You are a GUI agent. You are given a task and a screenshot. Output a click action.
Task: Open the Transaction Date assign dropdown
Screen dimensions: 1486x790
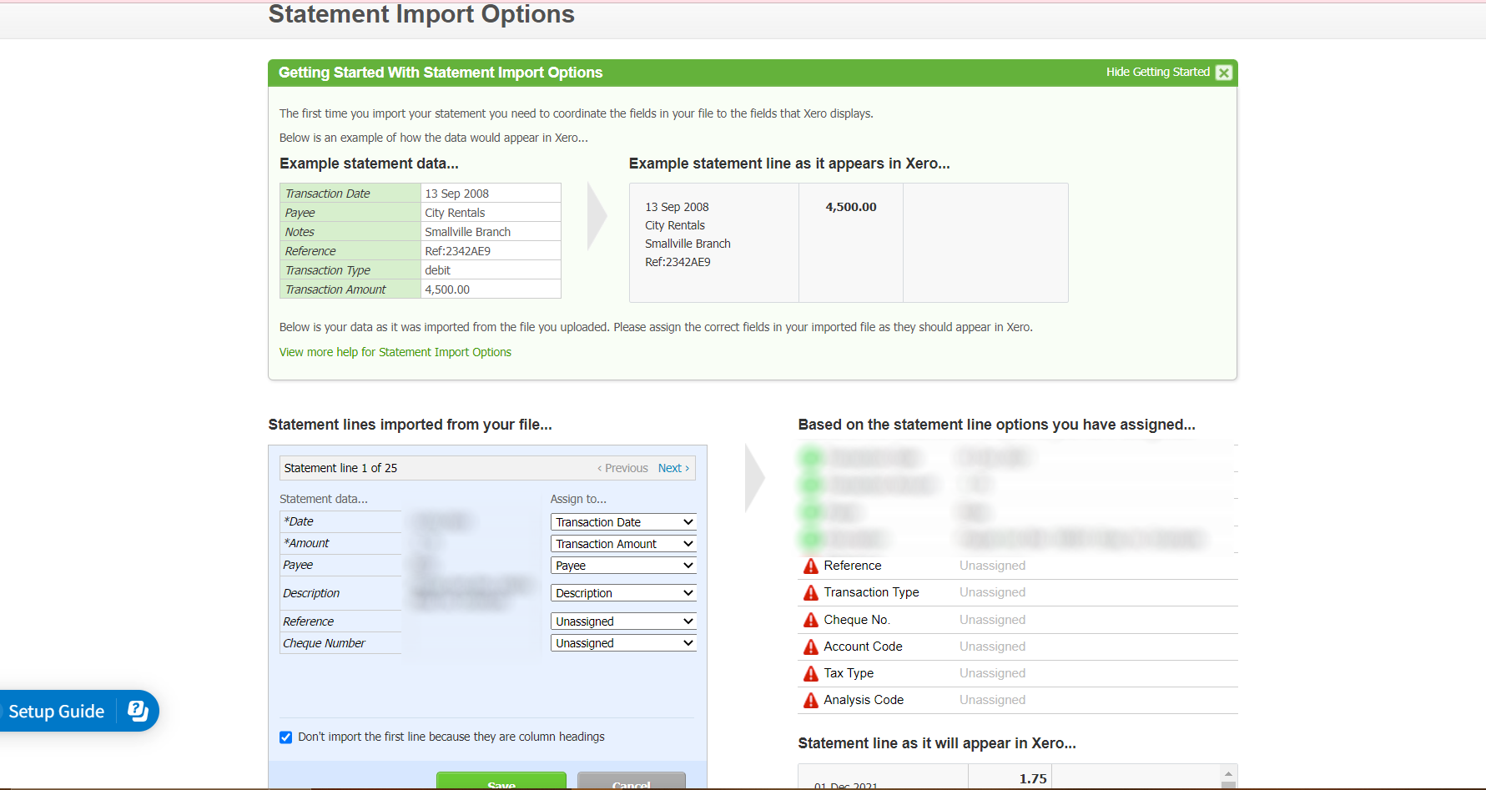(x=623, y=522)
